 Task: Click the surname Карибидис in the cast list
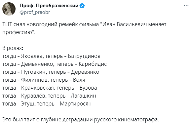coord(93,64)
